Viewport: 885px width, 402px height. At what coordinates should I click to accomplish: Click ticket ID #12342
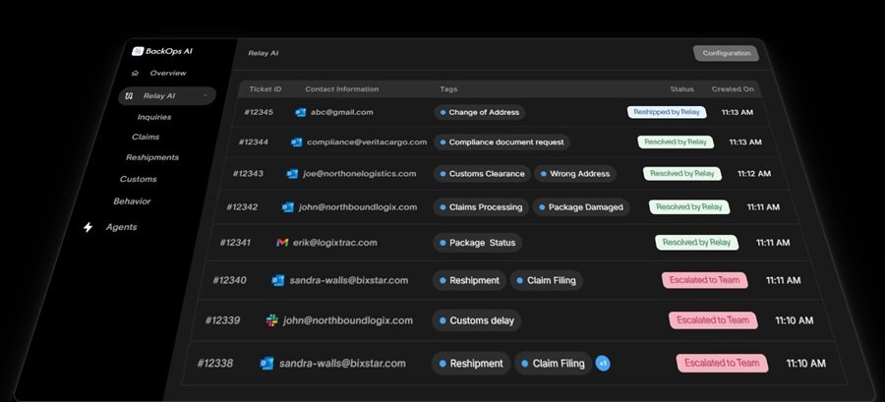(242, 207)
